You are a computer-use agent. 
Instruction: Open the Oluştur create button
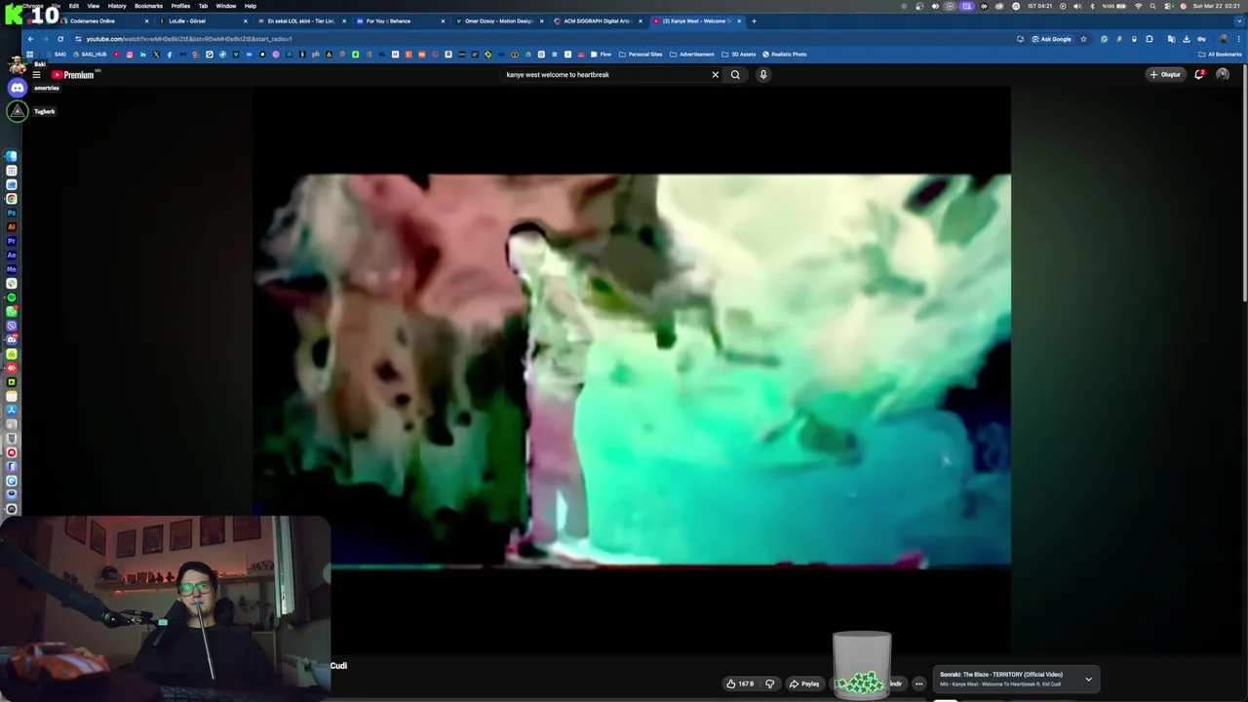click(1165, 75)
